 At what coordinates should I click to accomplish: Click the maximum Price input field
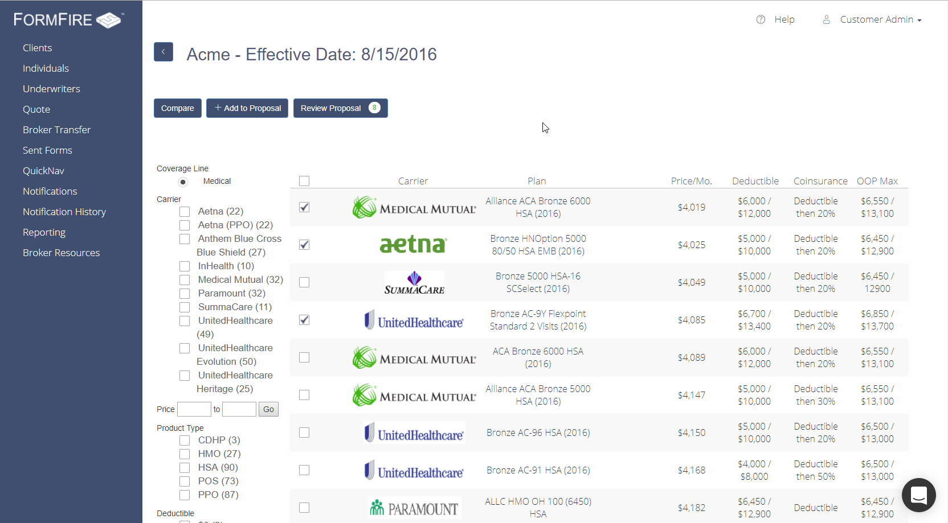pos(239,409)
